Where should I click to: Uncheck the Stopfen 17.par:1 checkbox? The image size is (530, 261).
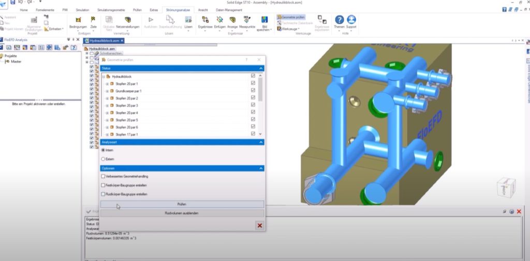pos(253,134)
